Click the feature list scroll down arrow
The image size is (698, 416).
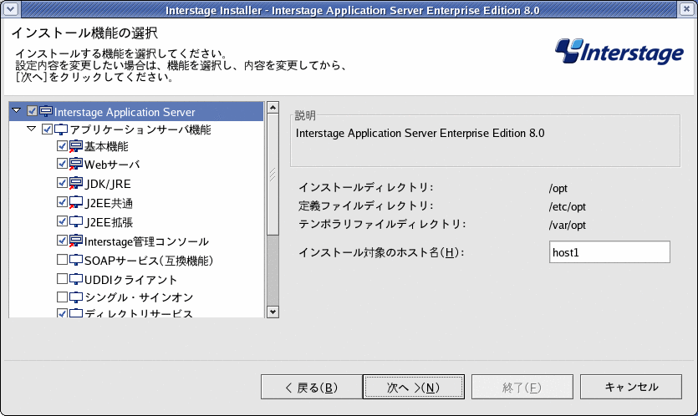273,312
